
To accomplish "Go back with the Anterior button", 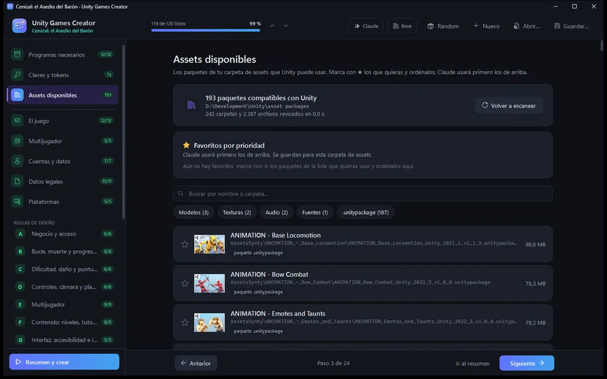I will (x=196, y=363).
